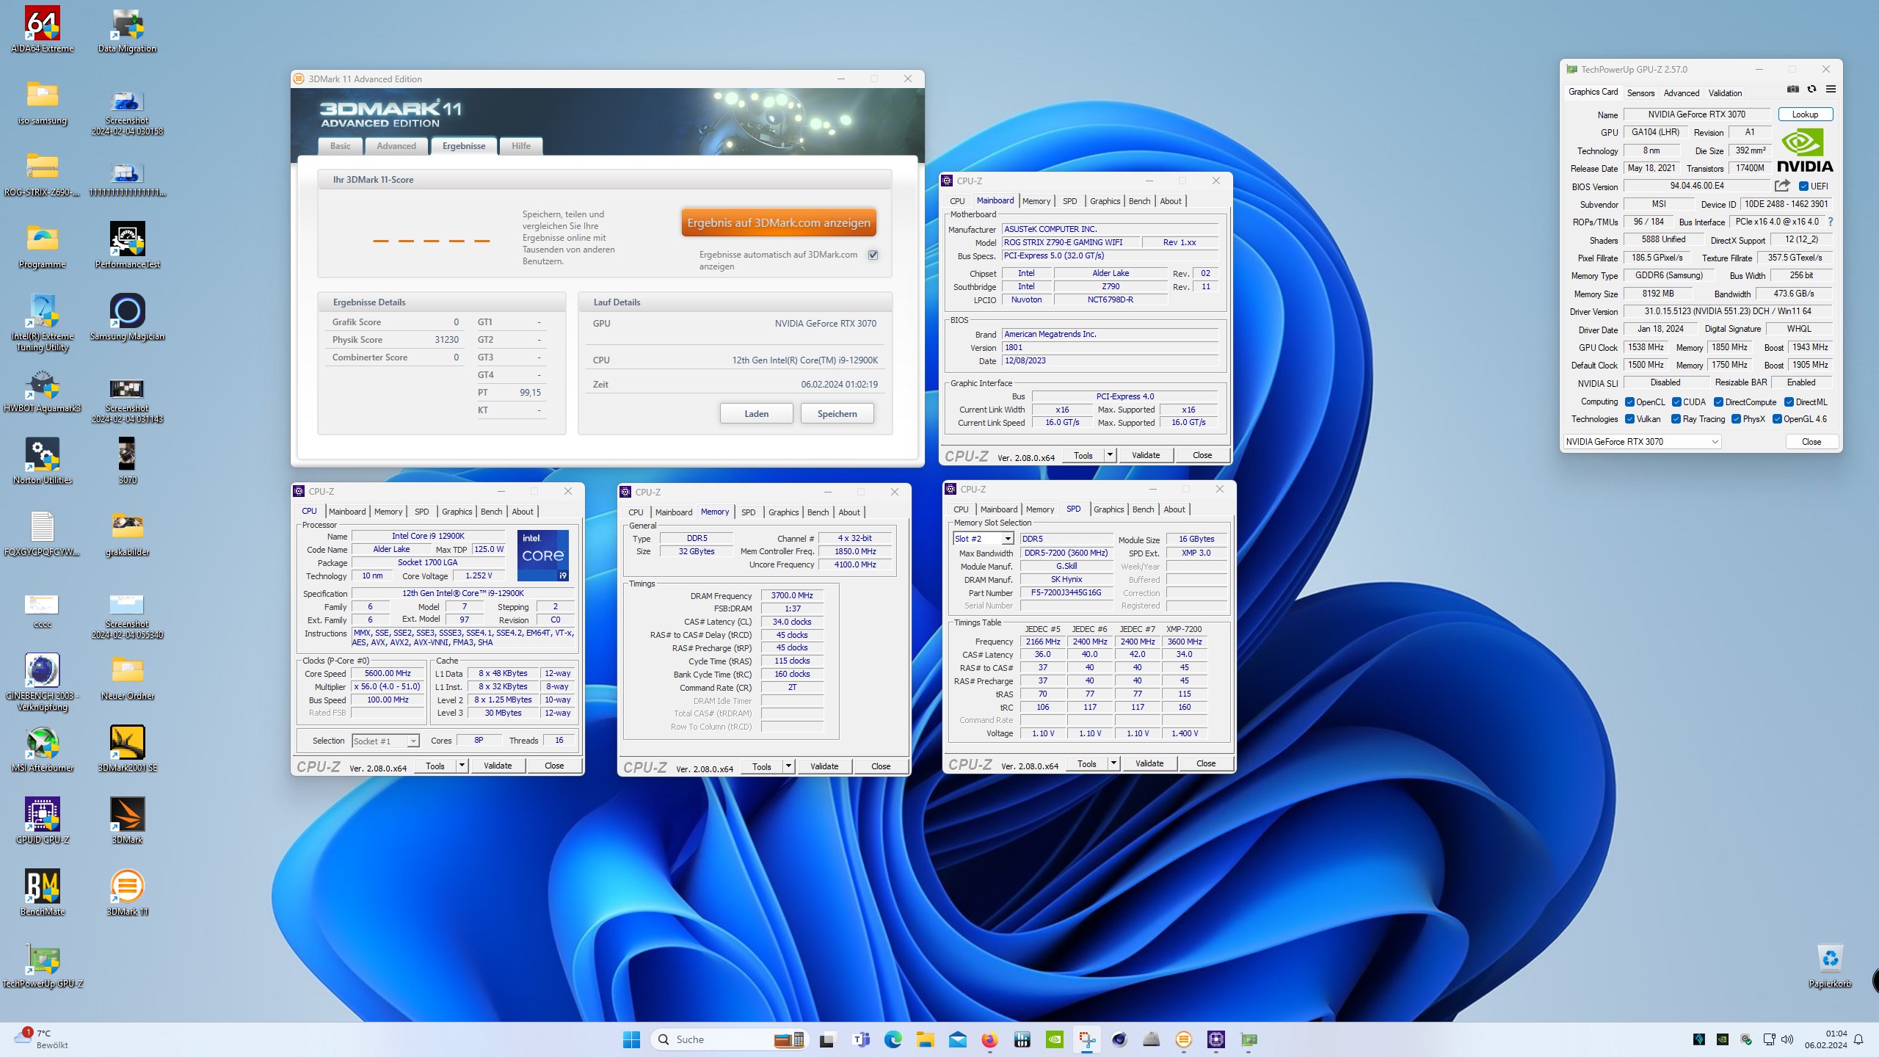
Task: Open CPUID CPU-Z desktop icon
Action: tap(43, 821)
